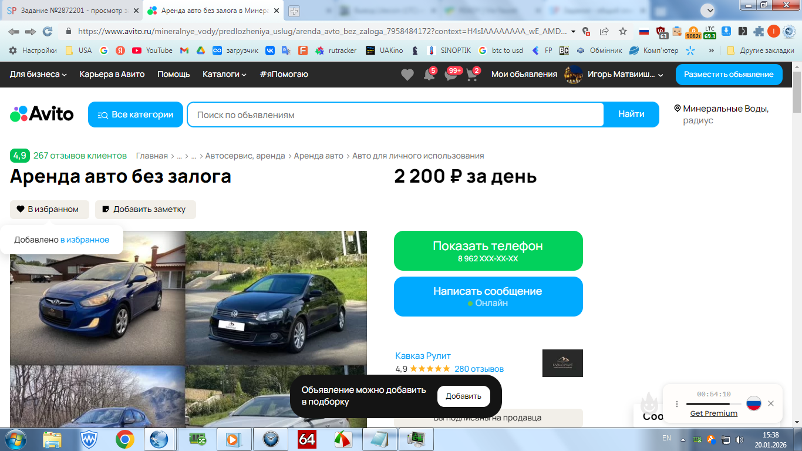Screen dimensions: 802x451
Task: Close the translator widget with X
Action: 771,403
